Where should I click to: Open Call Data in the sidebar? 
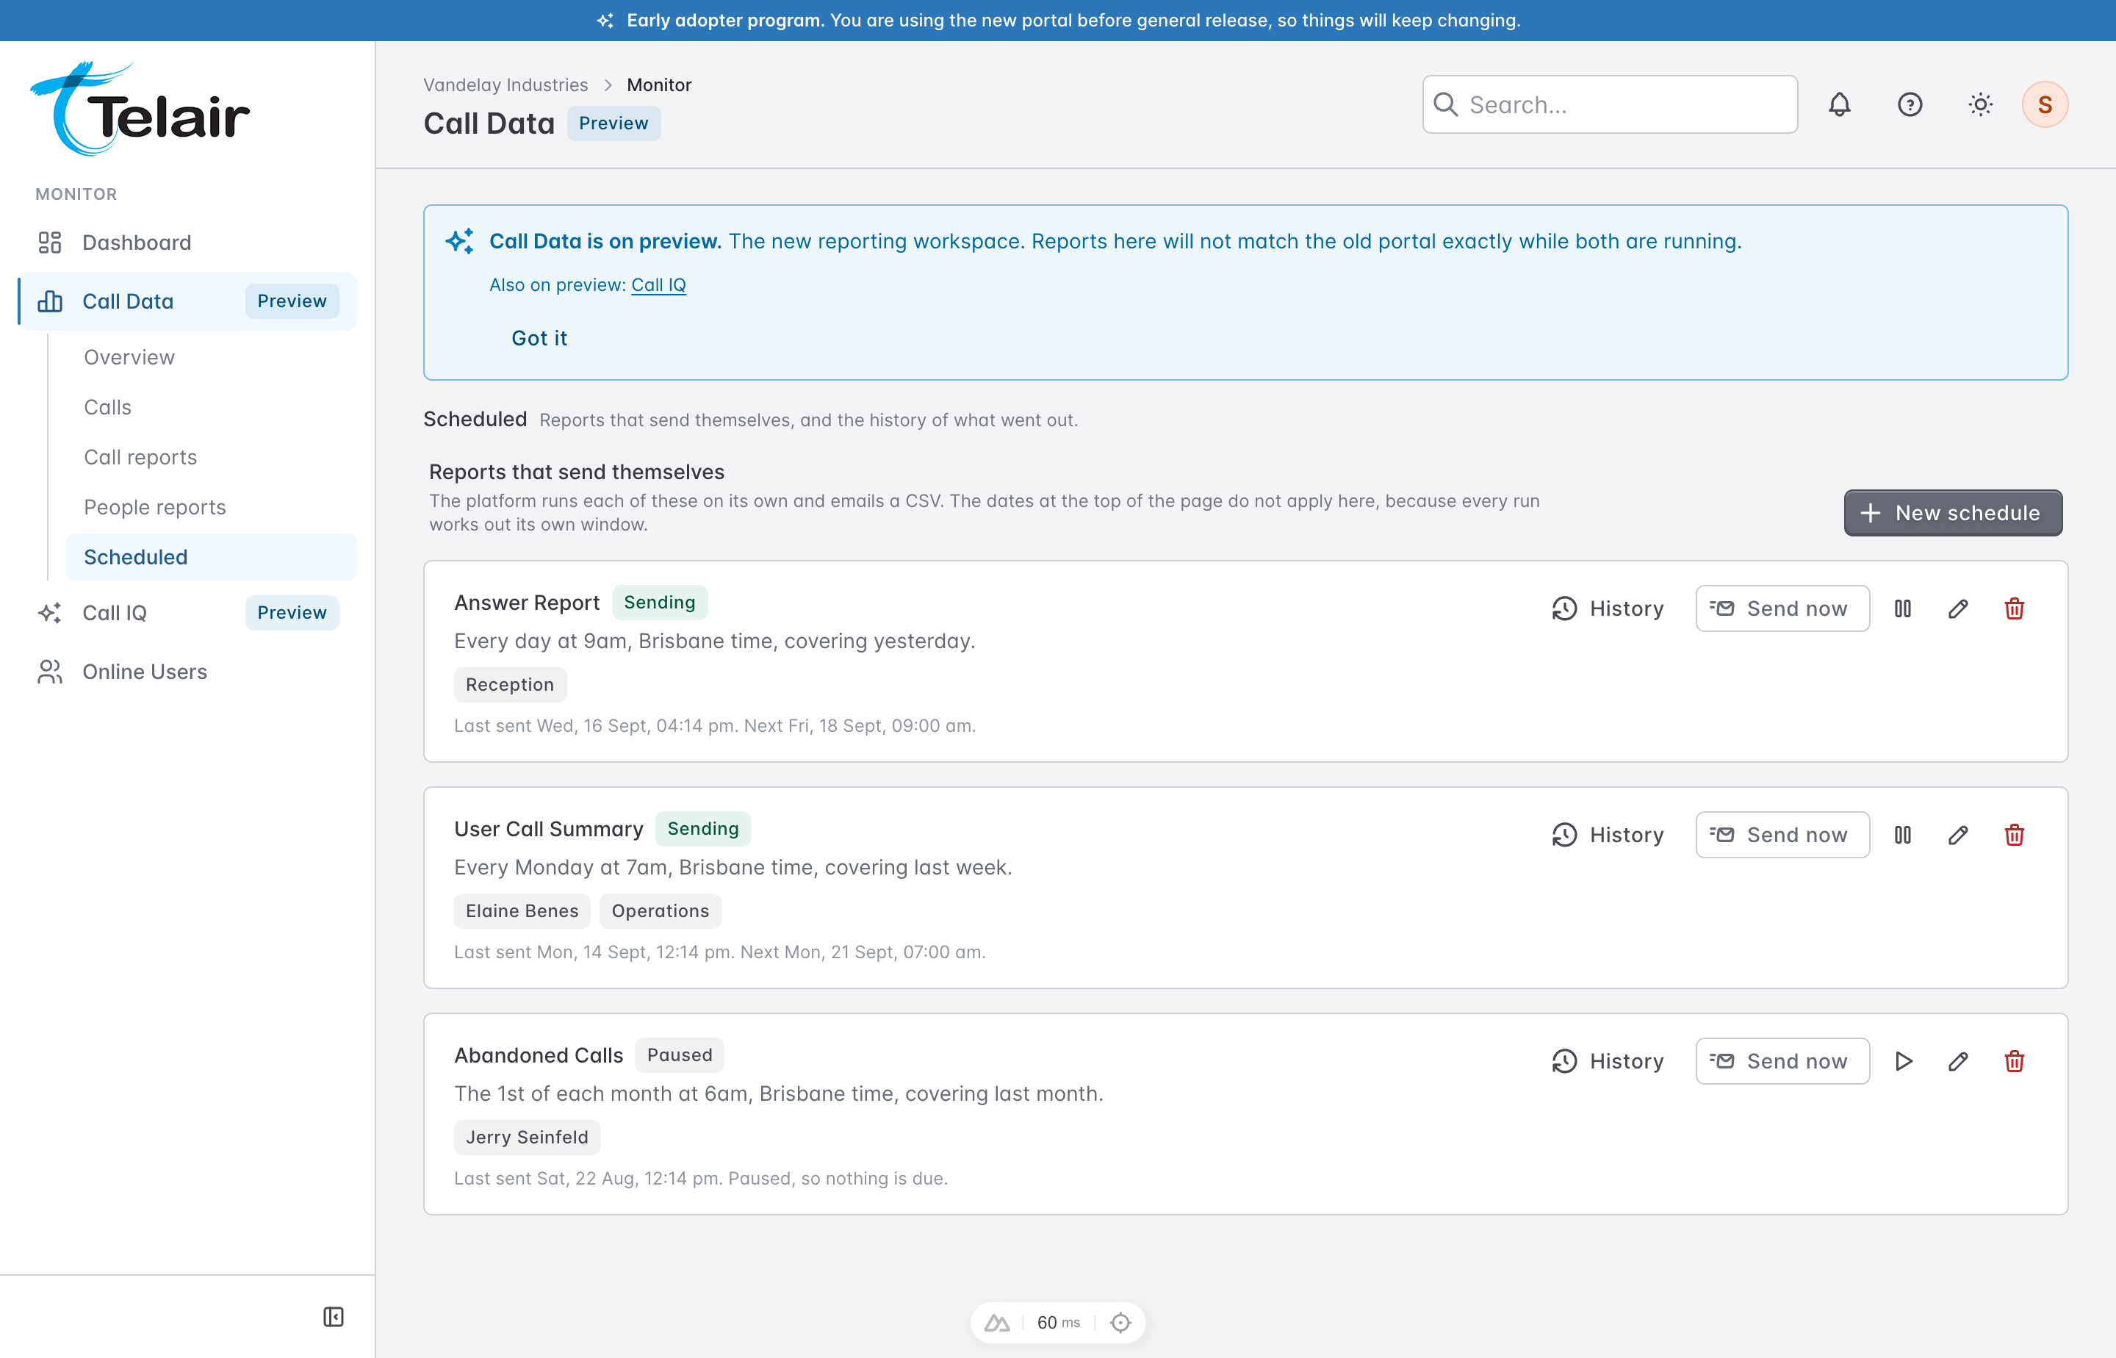(x=187, y=301)
